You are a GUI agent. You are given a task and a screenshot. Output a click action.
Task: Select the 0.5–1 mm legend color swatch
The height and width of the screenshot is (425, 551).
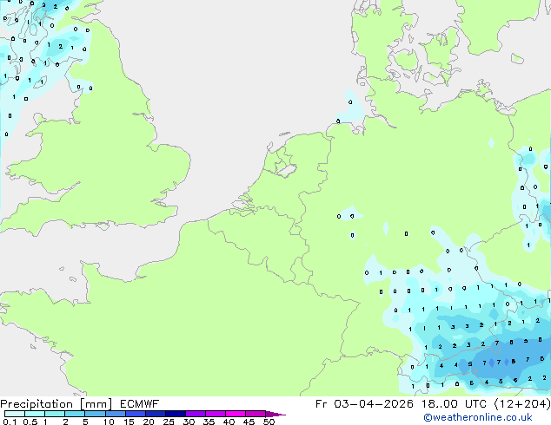(x=35, y=414)
